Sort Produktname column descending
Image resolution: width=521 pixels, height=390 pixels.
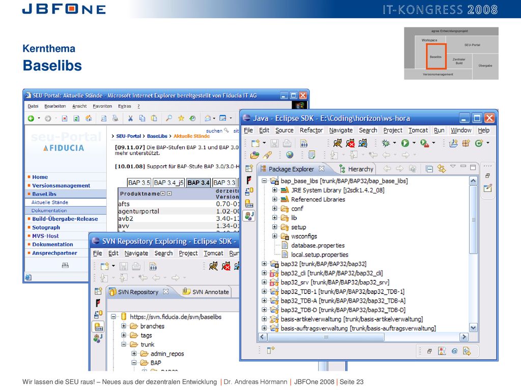tap(169, 193)
